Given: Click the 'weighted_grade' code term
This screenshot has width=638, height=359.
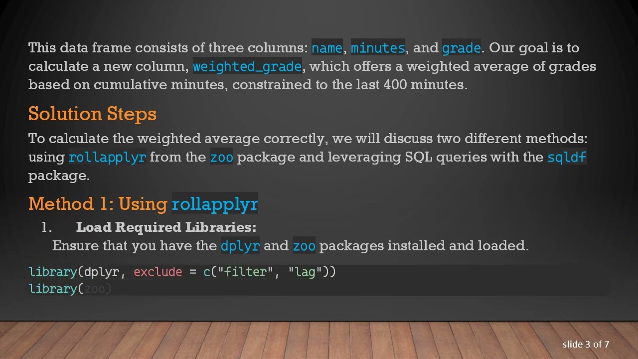Looking at the screenshot, I should tap(247, 66).
